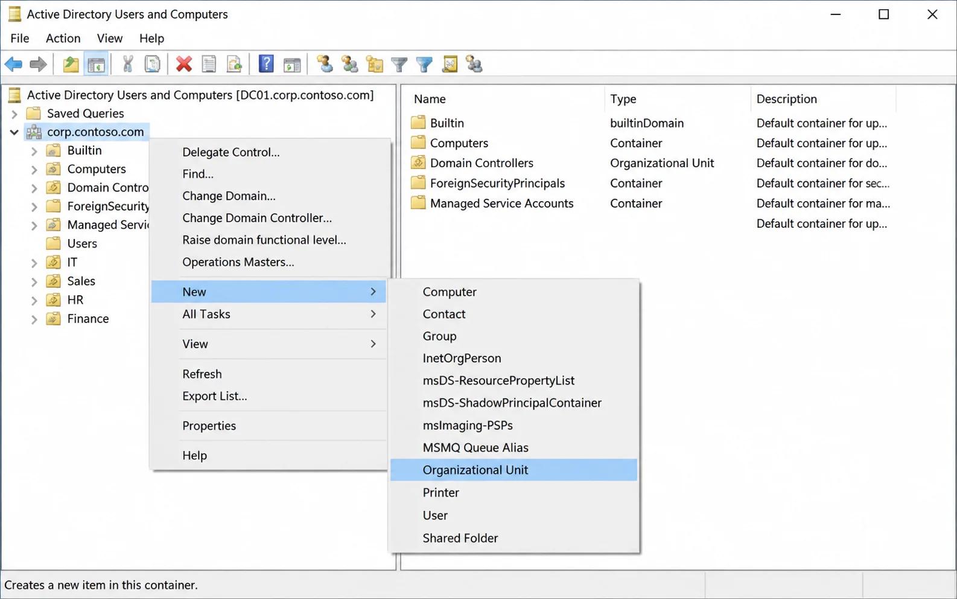This screenshot has width=957, height=599.
Task: Click the Create new user toolbar icon
Action: tap(325, 64)
